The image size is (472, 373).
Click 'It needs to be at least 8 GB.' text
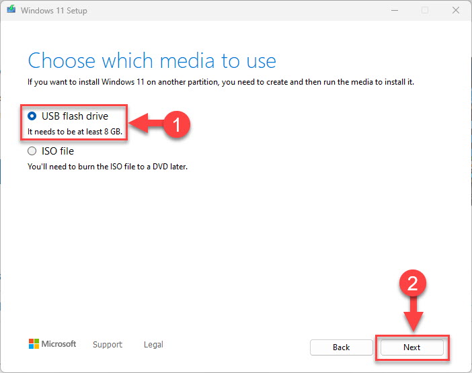75,132
